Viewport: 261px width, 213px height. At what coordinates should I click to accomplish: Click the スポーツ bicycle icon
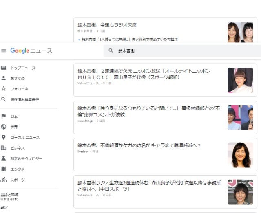(x=4, y=180)
